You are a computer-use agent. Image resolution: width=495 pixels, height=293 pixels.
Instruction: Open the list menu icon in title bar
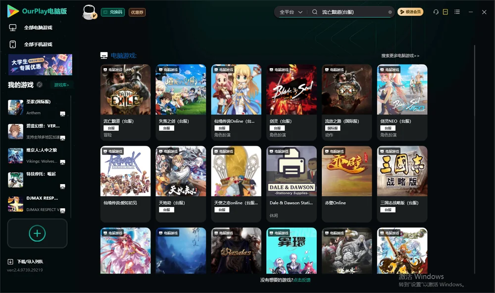tap(457, 12)
